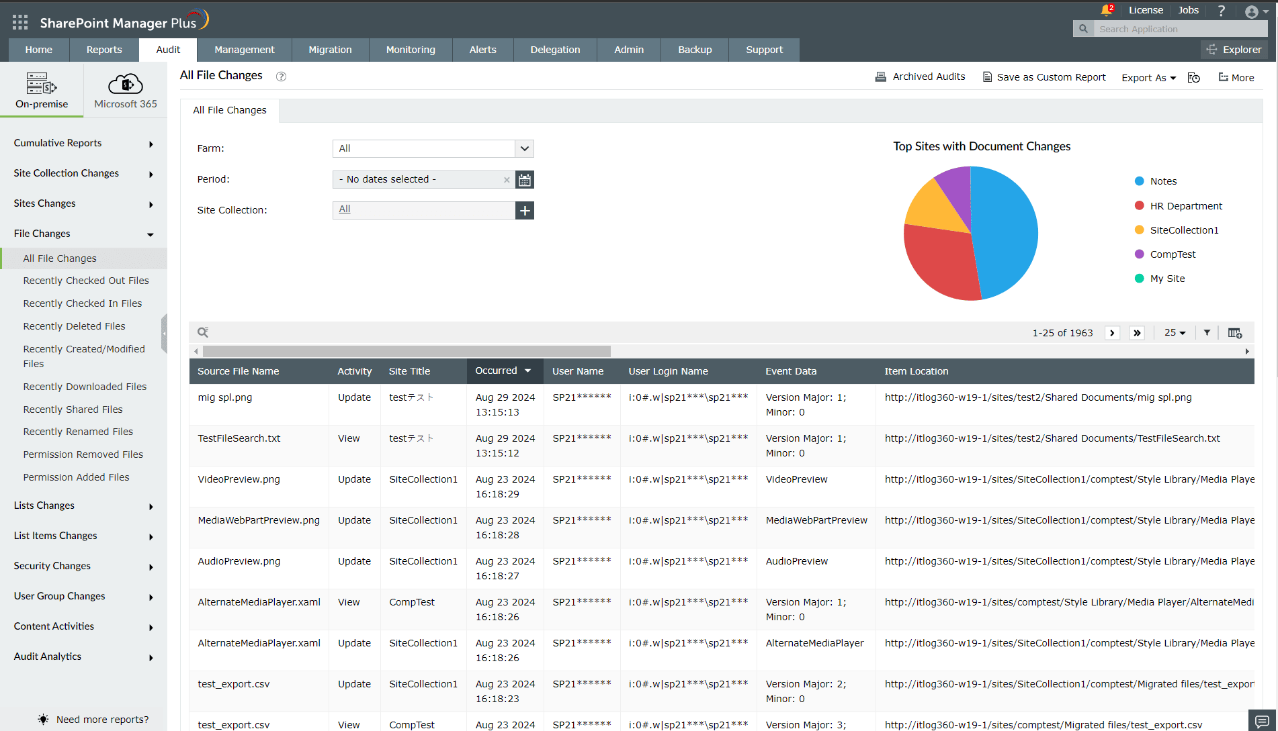Open the Period calendar picker icon
The height and width of the screenshot is (731, 1278).
pos(525,180)
